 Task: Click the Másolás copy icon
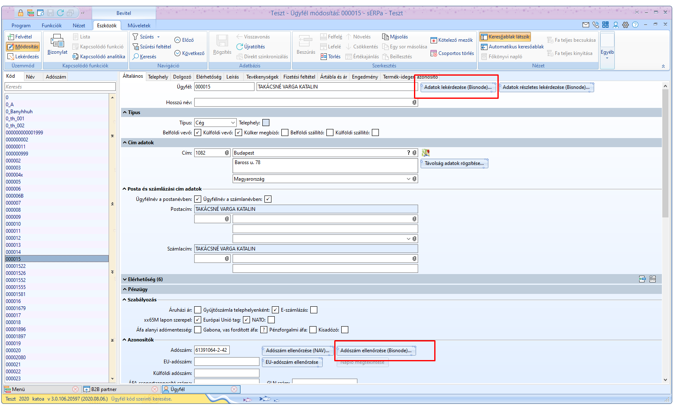pos(385,37)
